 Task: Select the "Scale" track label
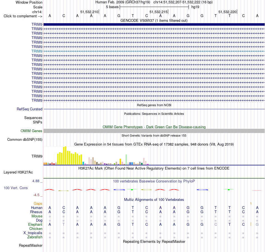(x=38, y=7)
